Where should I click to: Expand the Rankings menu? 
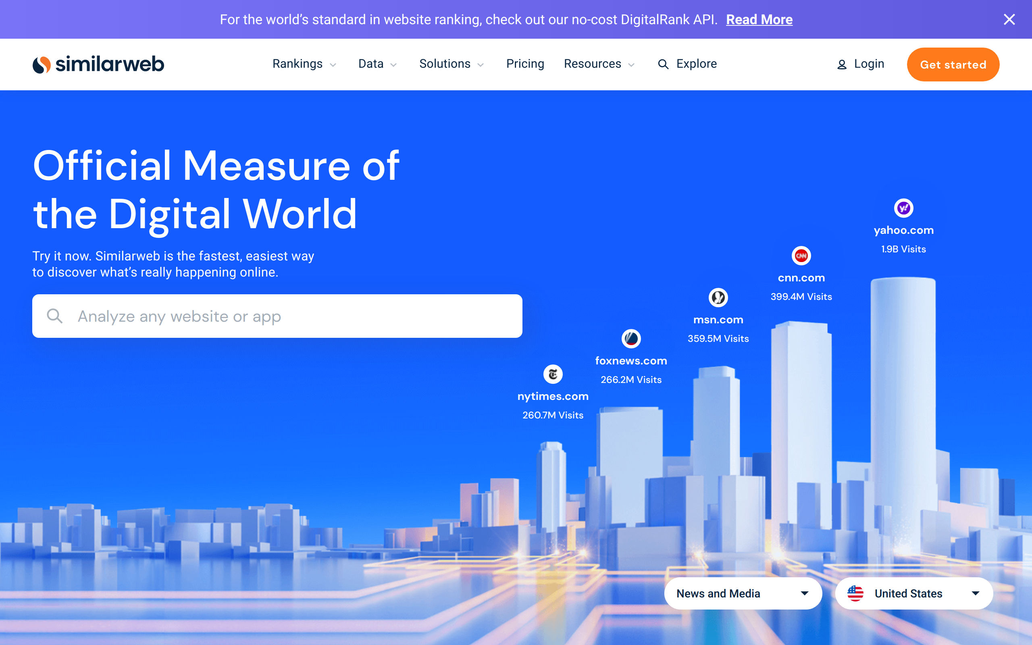(x=304, y=64)
